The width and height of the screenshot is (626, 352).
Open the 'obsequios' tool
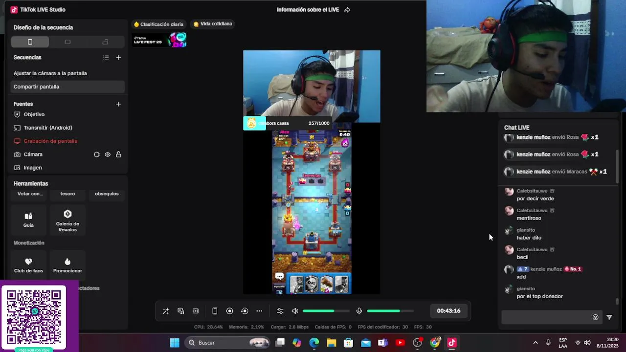(x=107, y=194)
